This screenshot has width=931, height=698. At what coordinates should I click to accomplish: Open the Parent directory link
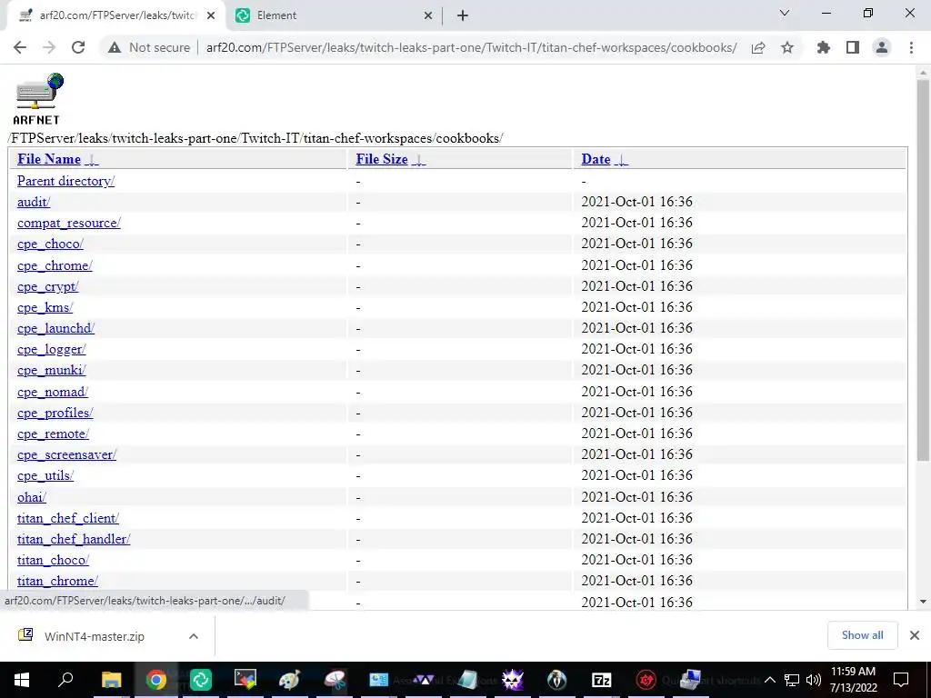tap(65, 181)
